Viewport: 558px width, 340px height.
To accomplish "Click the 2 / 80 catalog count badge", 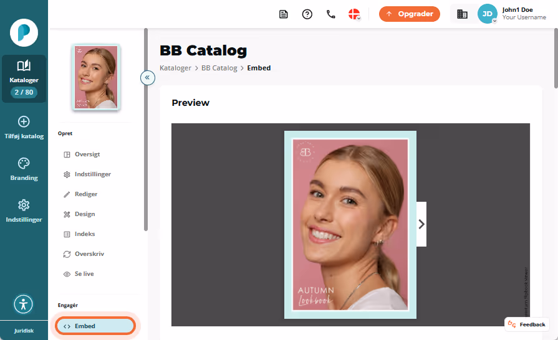I will 24,92.
